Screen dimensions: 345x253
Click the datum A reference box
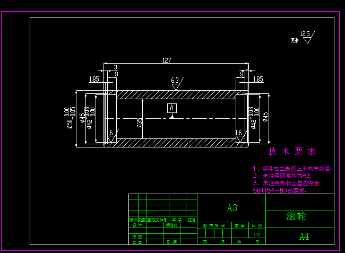(x=172, y=108)
